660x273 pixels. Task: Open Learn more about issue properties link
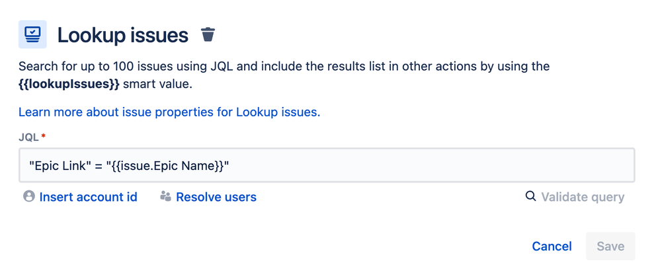pyautogui.click(x=169, y=112)
